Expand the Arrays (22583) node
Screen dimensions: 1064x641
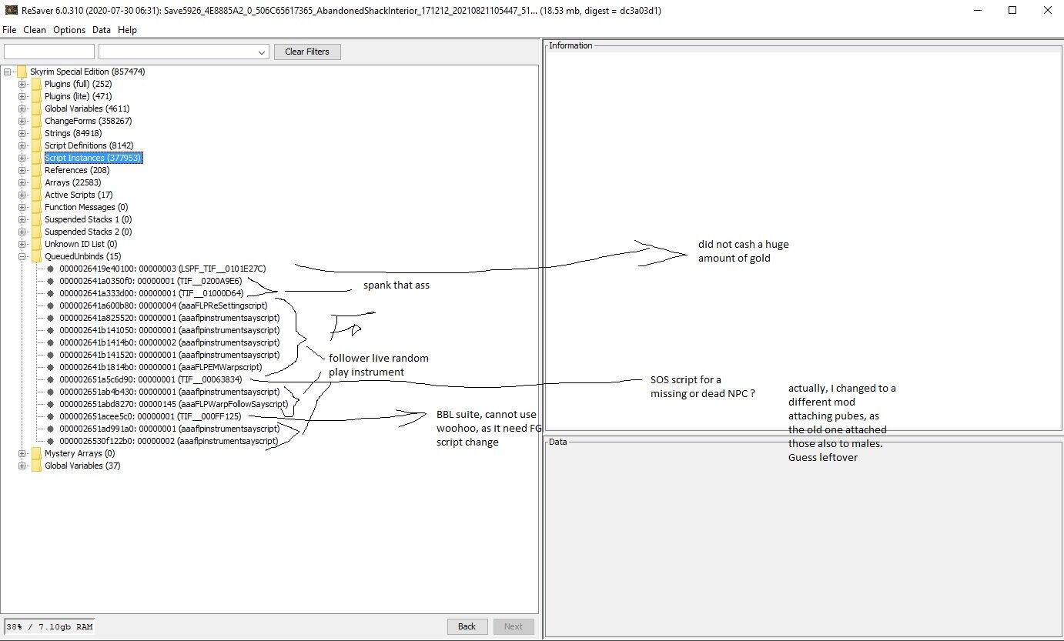(22, 182)
